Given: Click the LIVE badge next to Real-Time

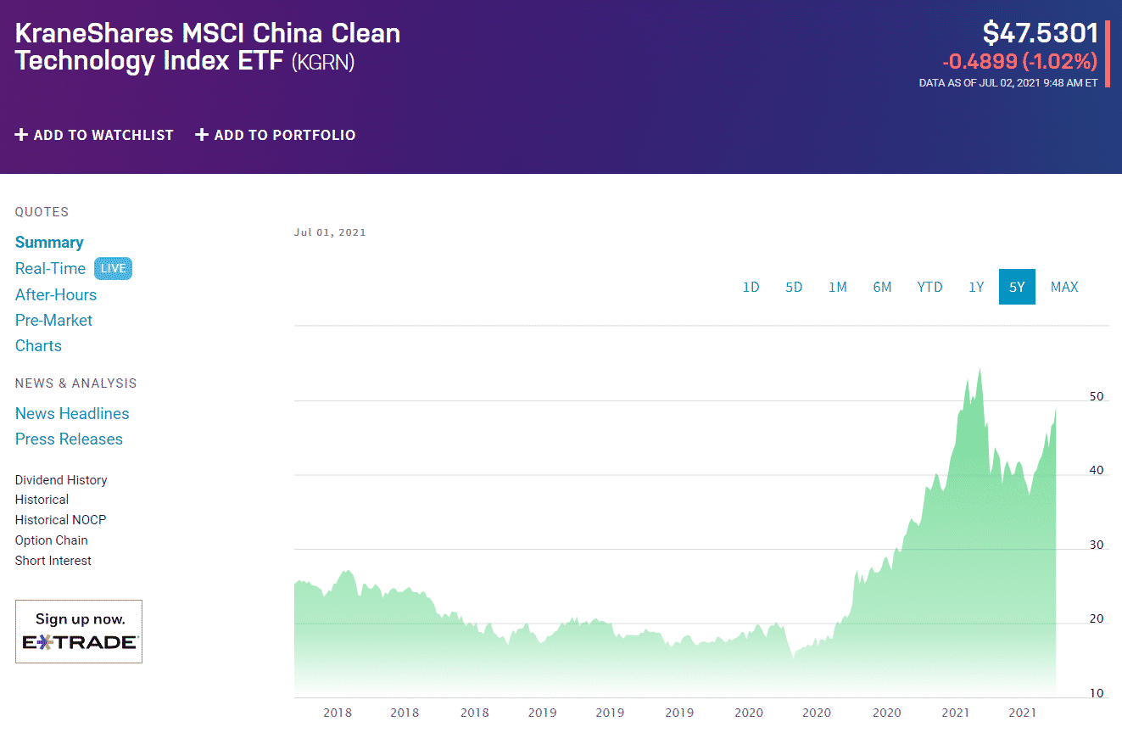Looking at the screenshot, I should click(x=113, y=269).
